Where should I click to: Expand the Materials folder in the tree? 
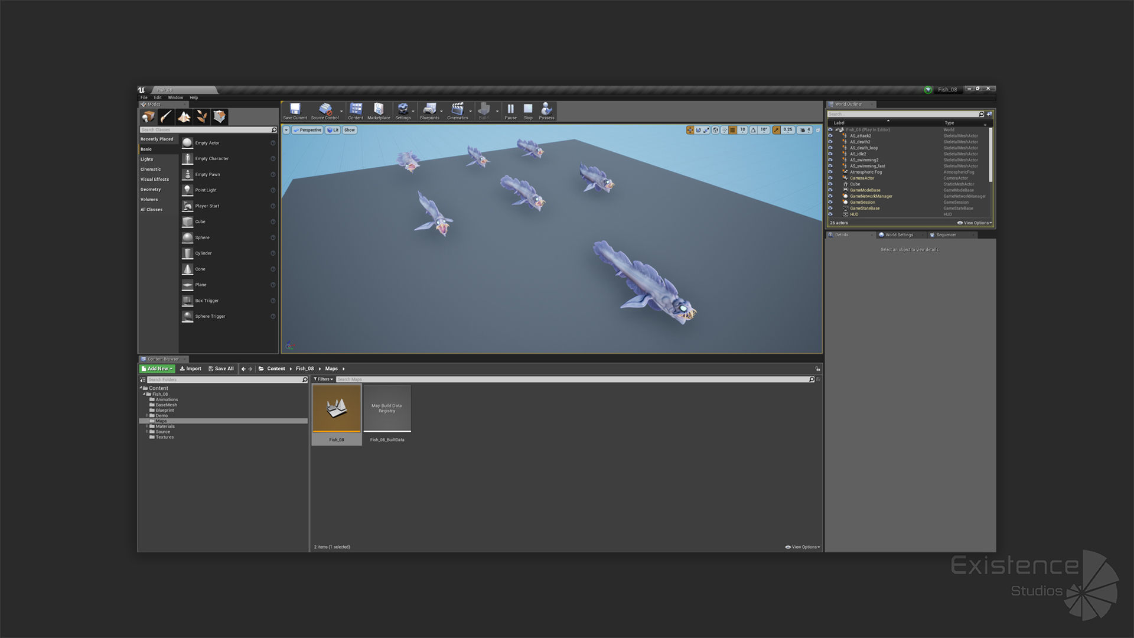[147, 426]
